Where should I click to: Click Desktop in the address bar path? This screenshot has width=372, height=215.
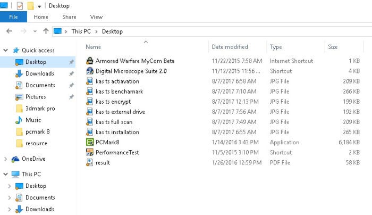[112, 31]
